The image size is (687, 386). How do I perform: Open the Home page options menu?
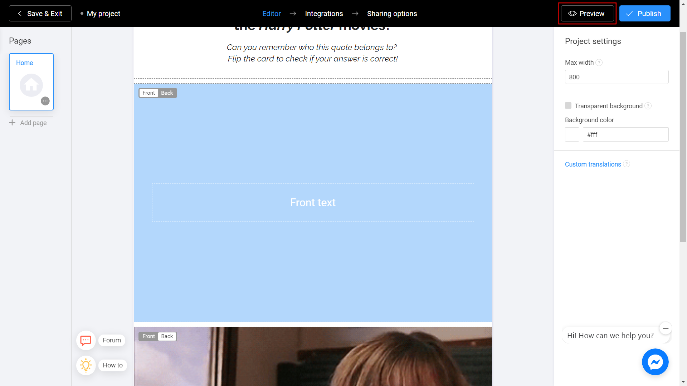tap(46, 101)
